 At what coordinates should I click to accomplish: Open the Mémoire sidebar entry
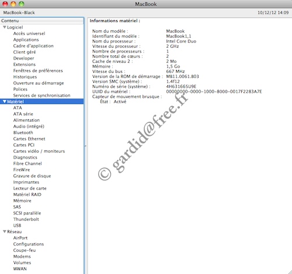coord(22,201)
